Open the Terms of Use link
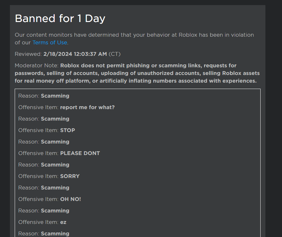The image size is (282, 237). (50, 43)
